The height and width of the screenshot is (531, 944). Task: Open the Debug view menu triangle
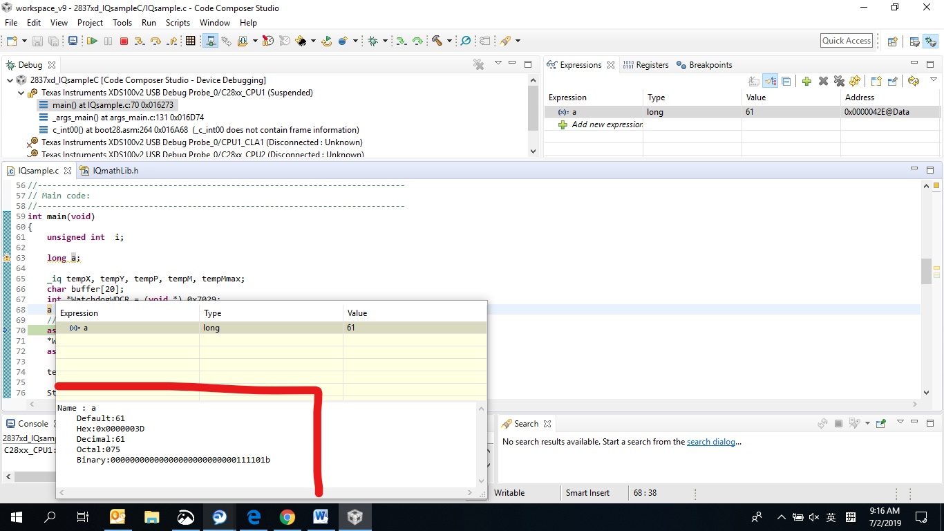(498, 64)
